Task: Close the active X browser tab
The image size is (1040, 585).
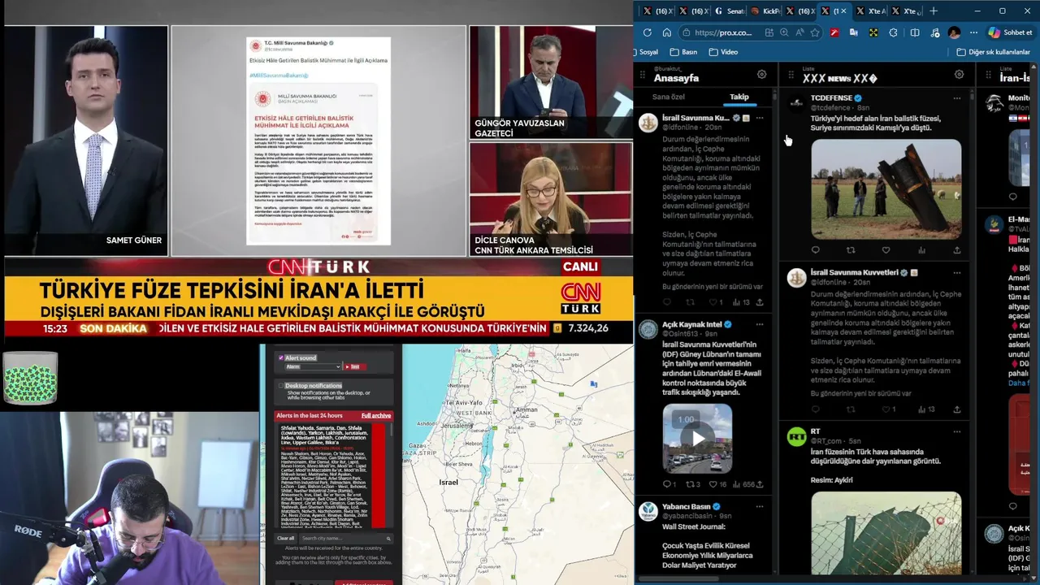Action: pos(844,11)
